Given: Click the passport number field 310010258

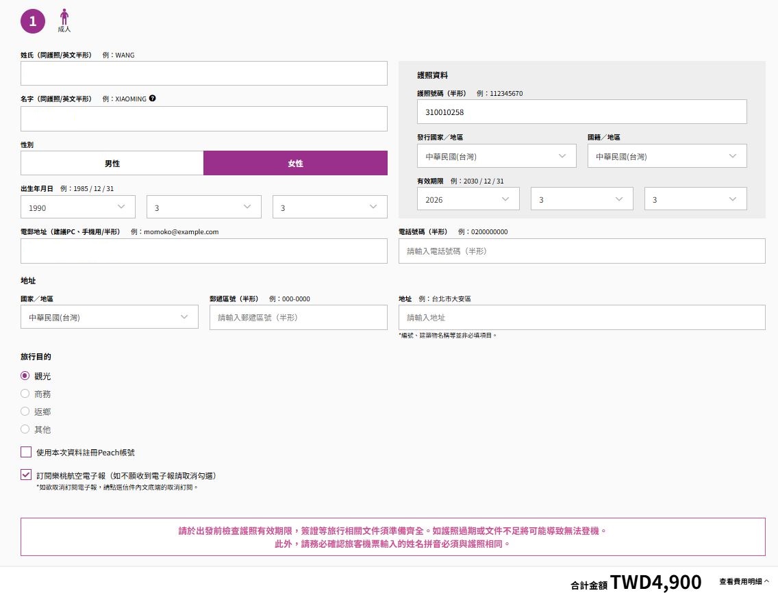Looking at the screenshot, I should point(582,112).
